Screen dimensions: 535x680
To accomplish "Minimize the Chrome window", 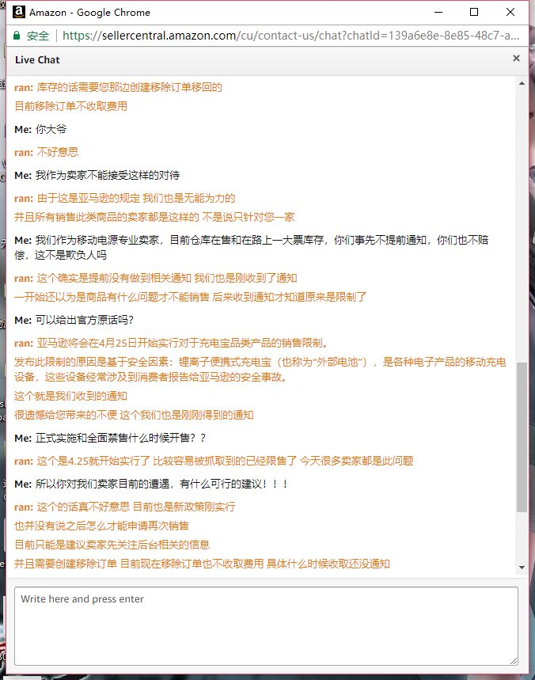I will click(438, 12).
